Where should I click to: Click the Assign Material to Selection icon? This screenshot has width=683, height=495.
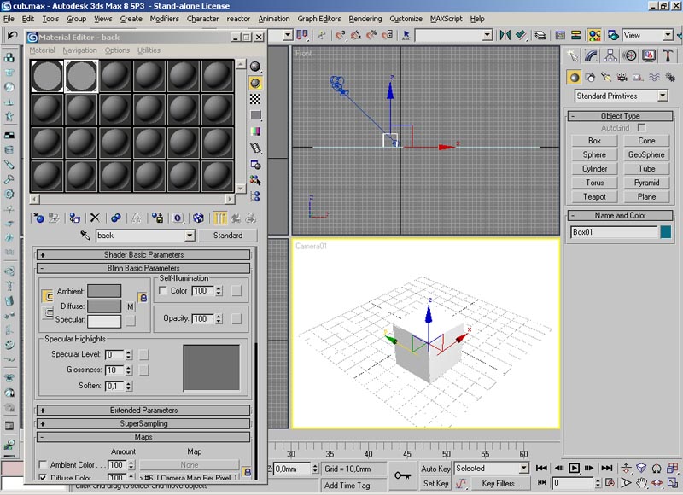tap(74, 218)
